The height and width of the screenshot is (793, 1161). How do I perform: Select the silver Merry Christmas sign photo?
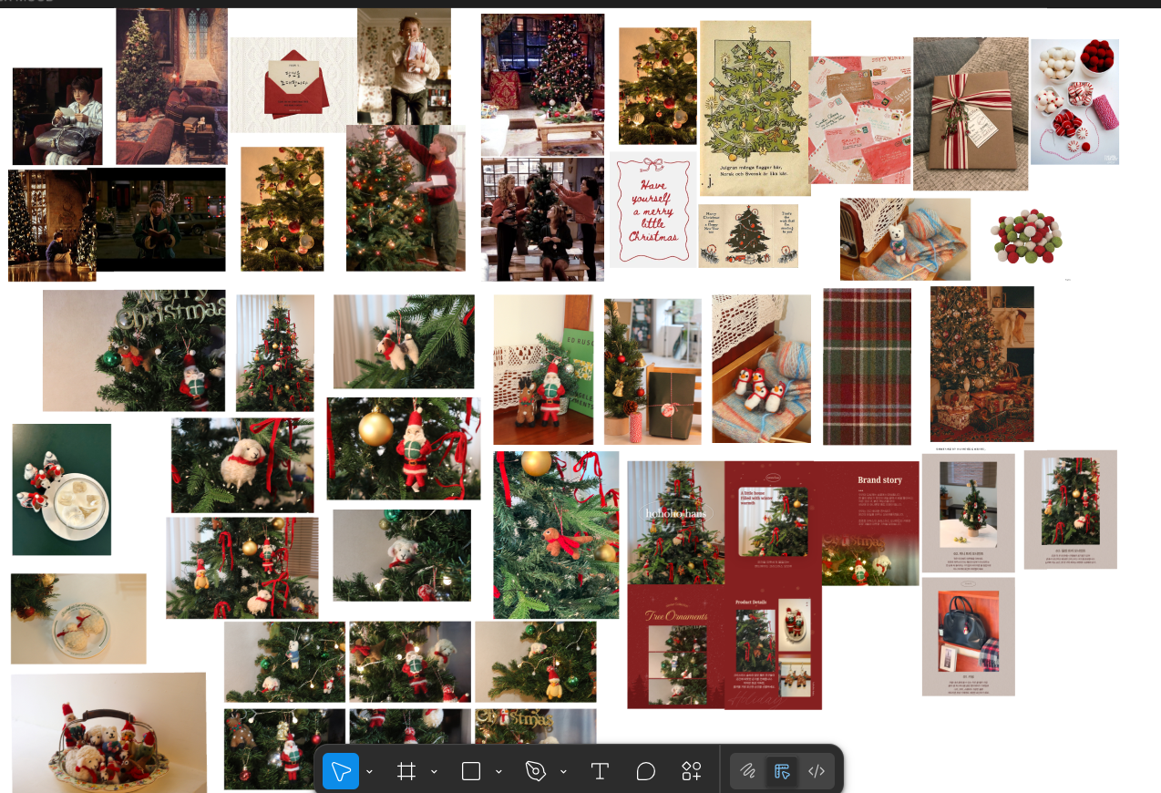pos(134,350)
